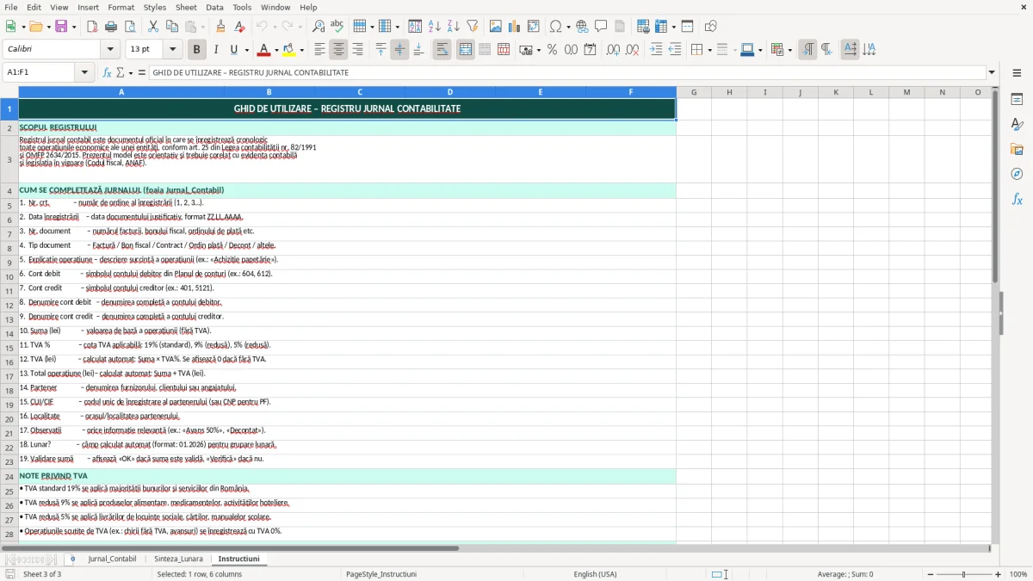Open the Sheet menu
1033x581 pixels.
click(186, 7)
